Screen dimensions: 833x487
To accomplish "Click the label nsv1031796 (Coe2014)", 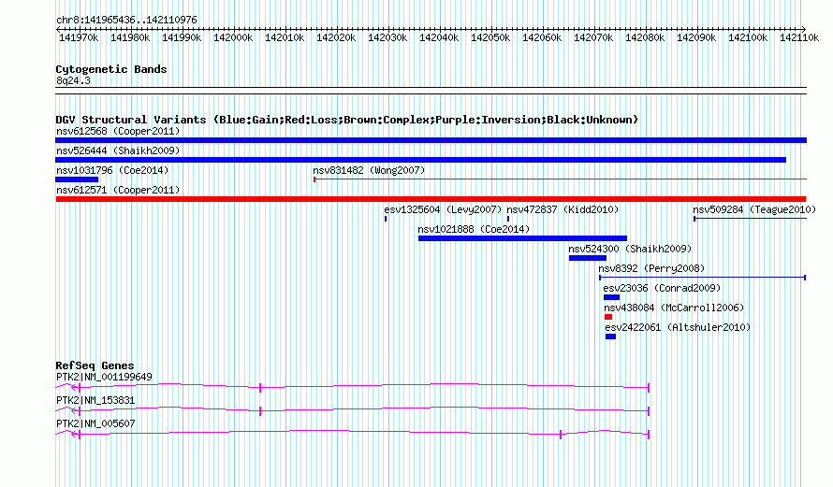I will (x=112, y=170).
